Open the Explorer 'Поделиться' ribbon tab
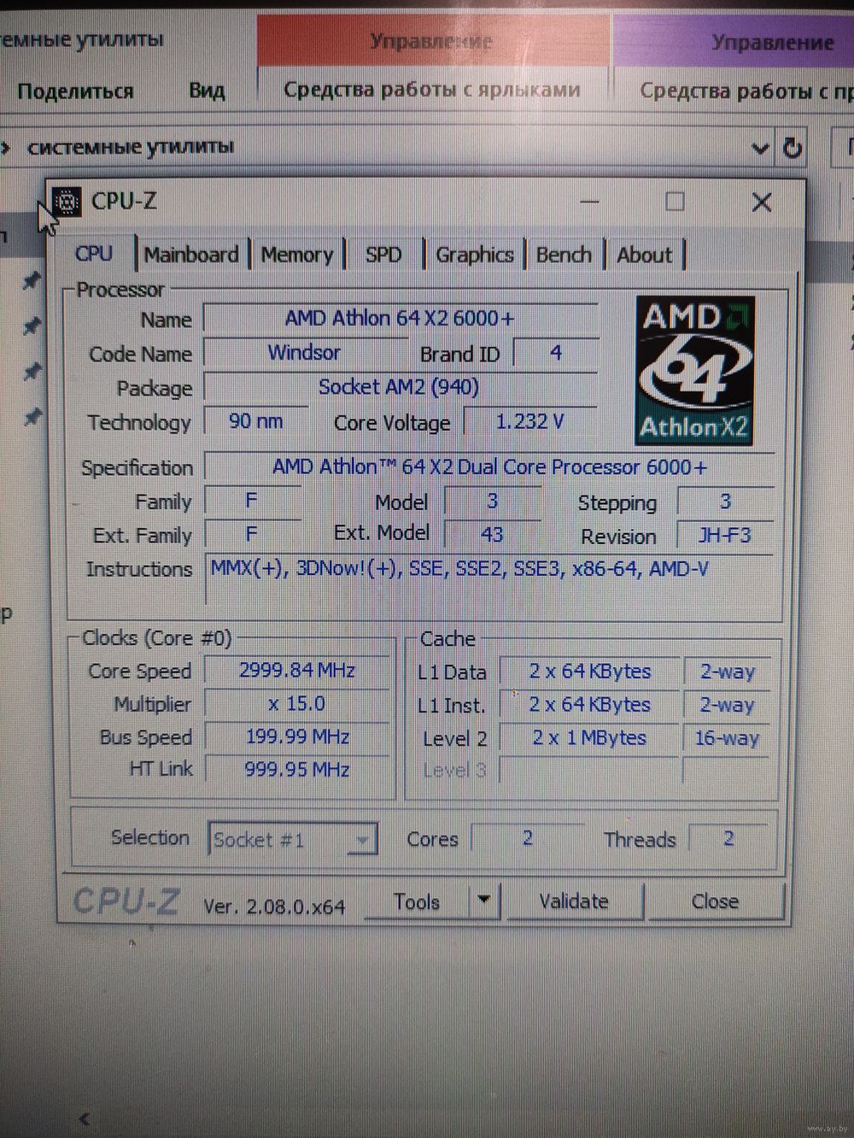 [75, 91]
